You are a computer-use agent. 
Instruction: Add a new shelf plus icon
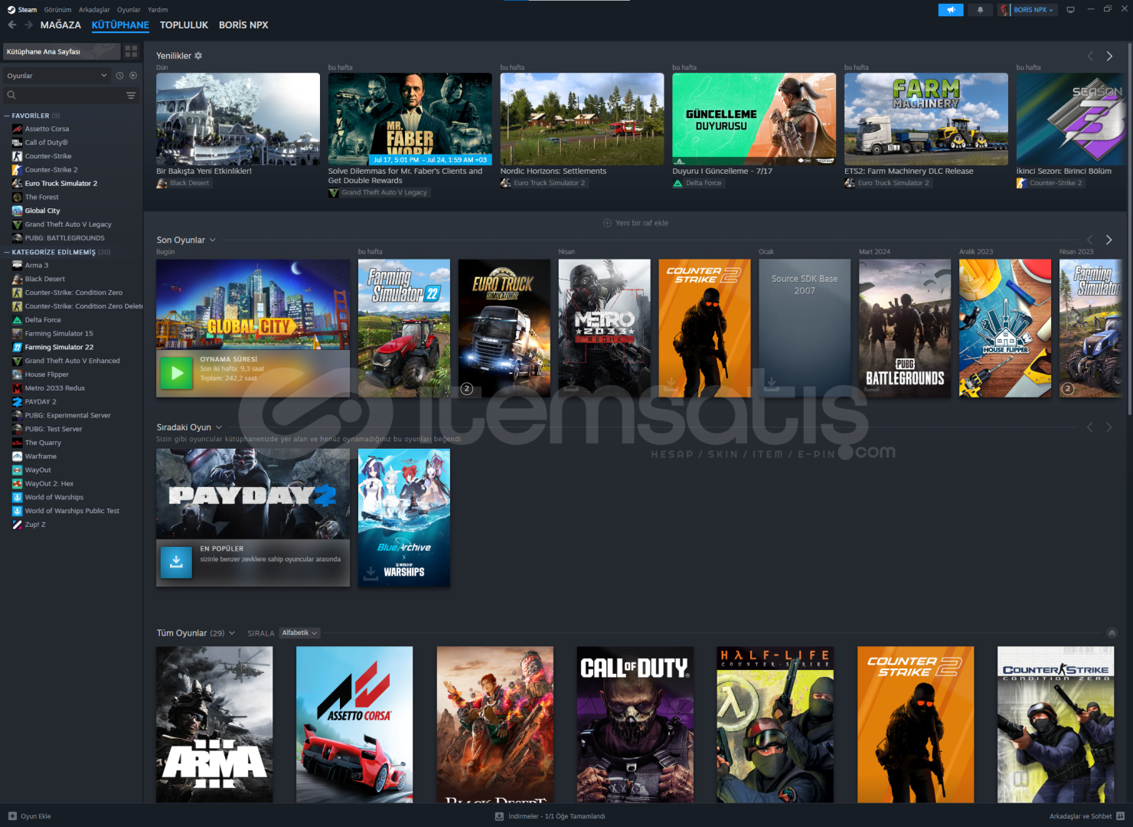pyautogui.click(x=607, y=224)
